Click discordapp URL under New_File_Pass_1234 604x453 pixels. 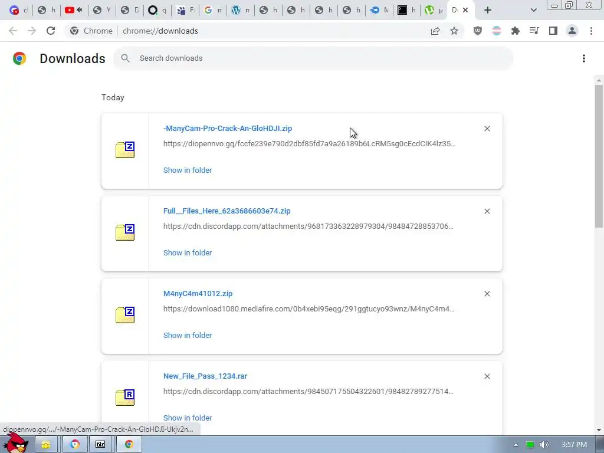pos(308,392)
